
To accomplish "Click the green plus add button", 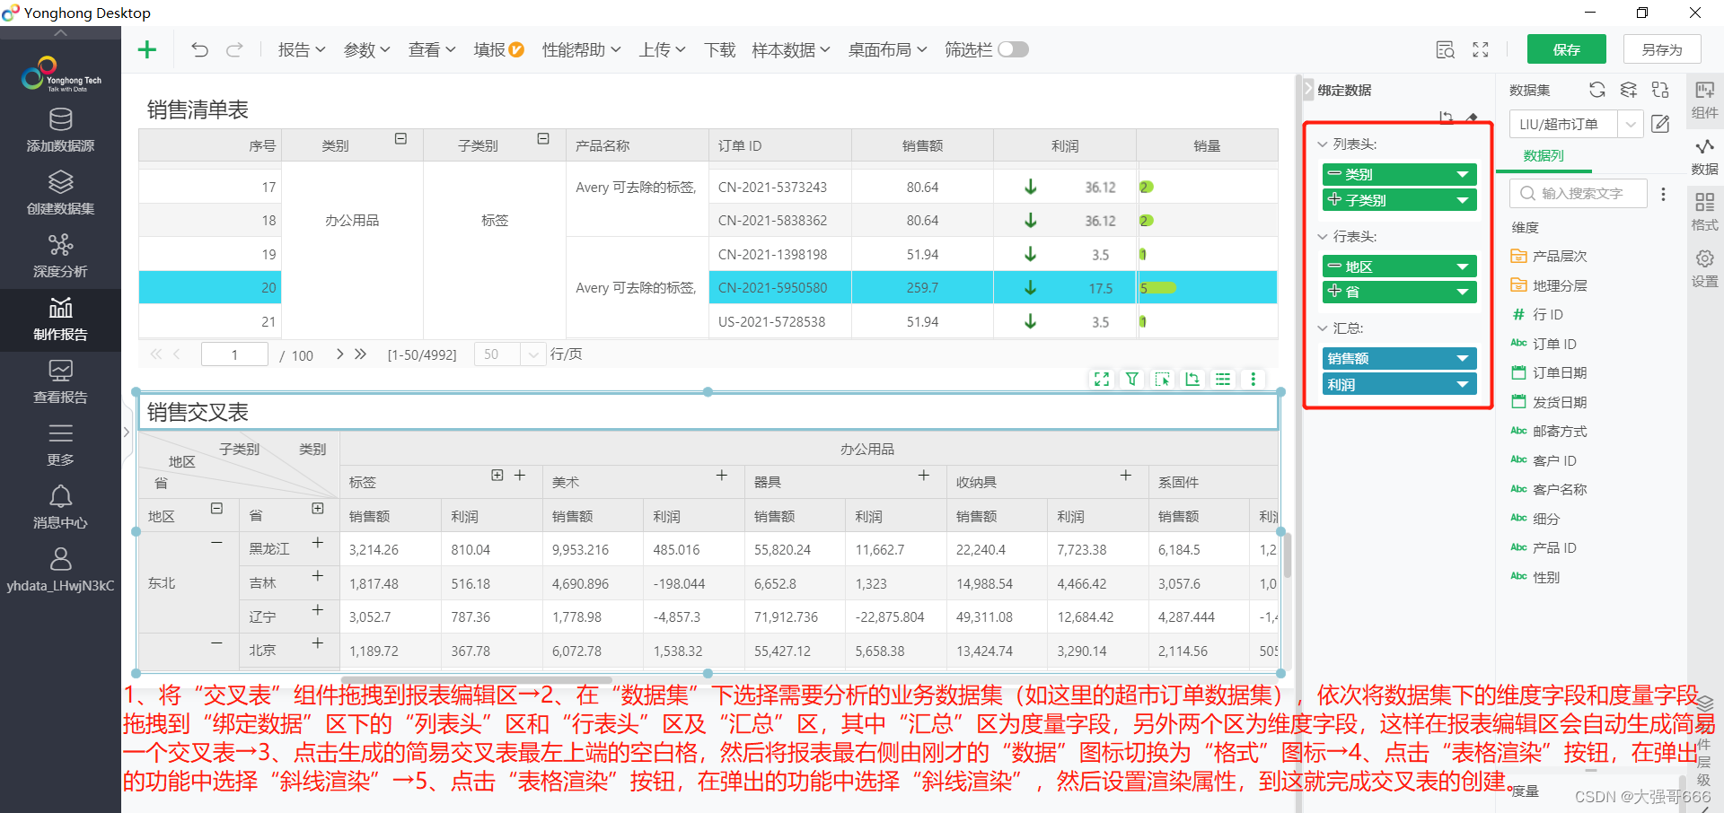I will click(x=147, y=49).
